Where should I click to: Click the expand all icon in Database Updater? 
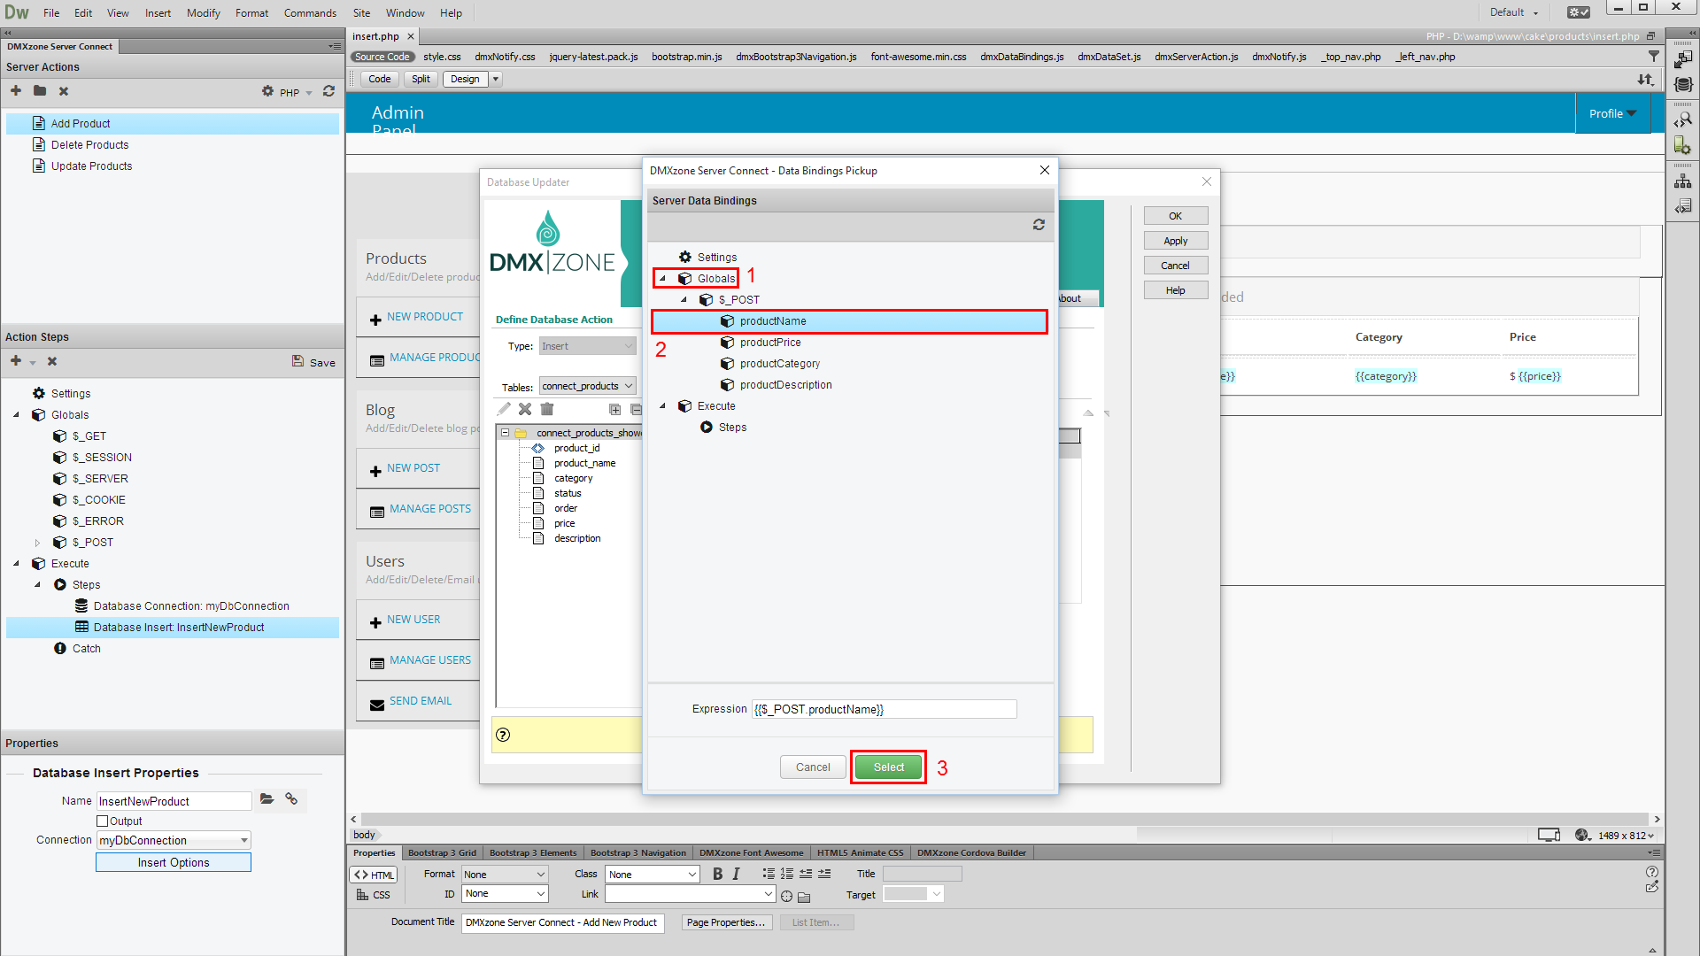click(x=615, y=409)
